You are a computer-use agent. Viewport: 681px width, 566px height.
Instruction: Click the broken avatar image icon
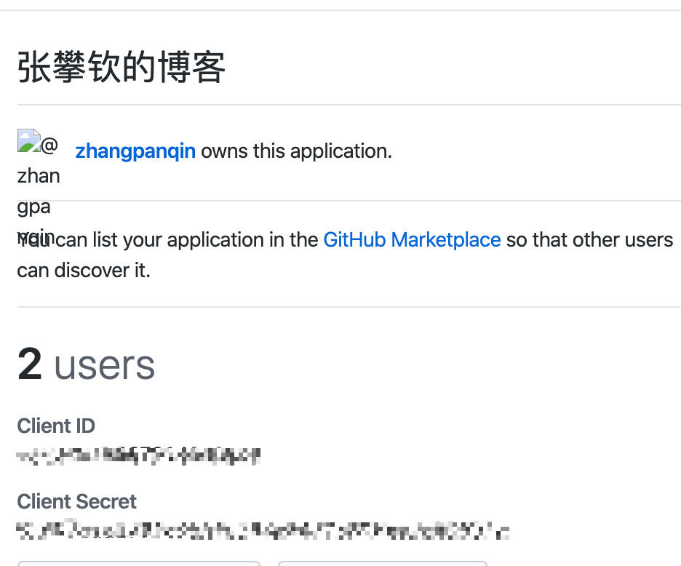(x=28, y=142)
